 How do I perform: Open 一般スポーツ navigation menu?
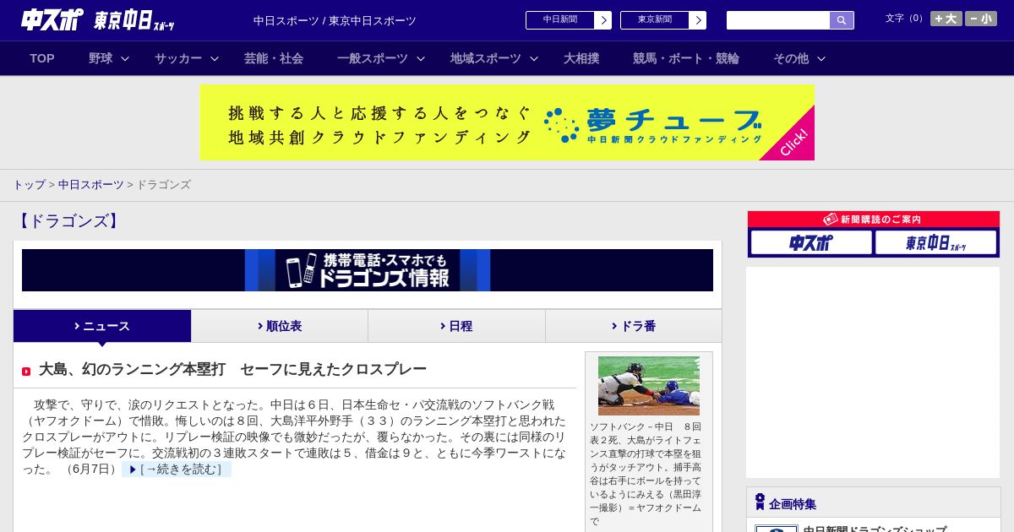coord(373,58)
